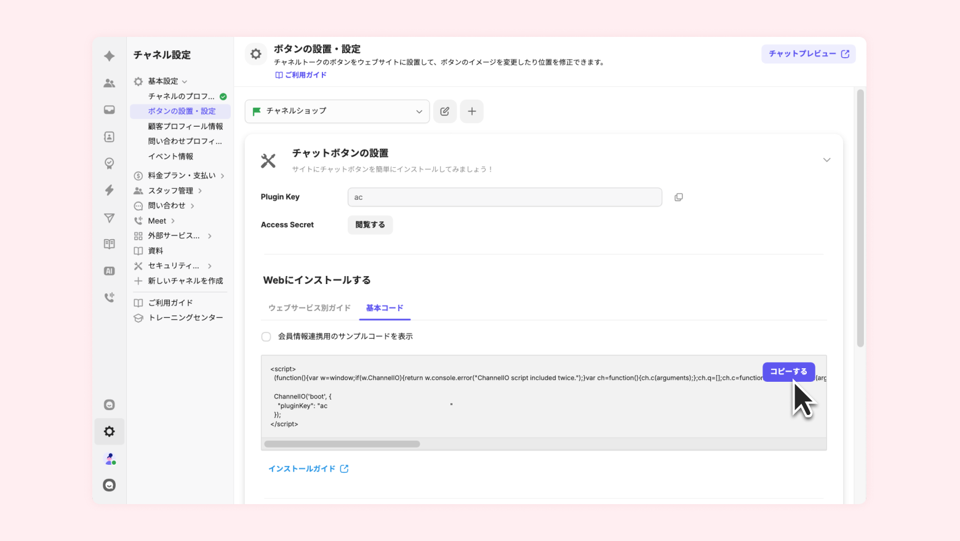960x541 pixels.
Task: Copy the Plugin Key with copy icon
Action: [678, 197]
